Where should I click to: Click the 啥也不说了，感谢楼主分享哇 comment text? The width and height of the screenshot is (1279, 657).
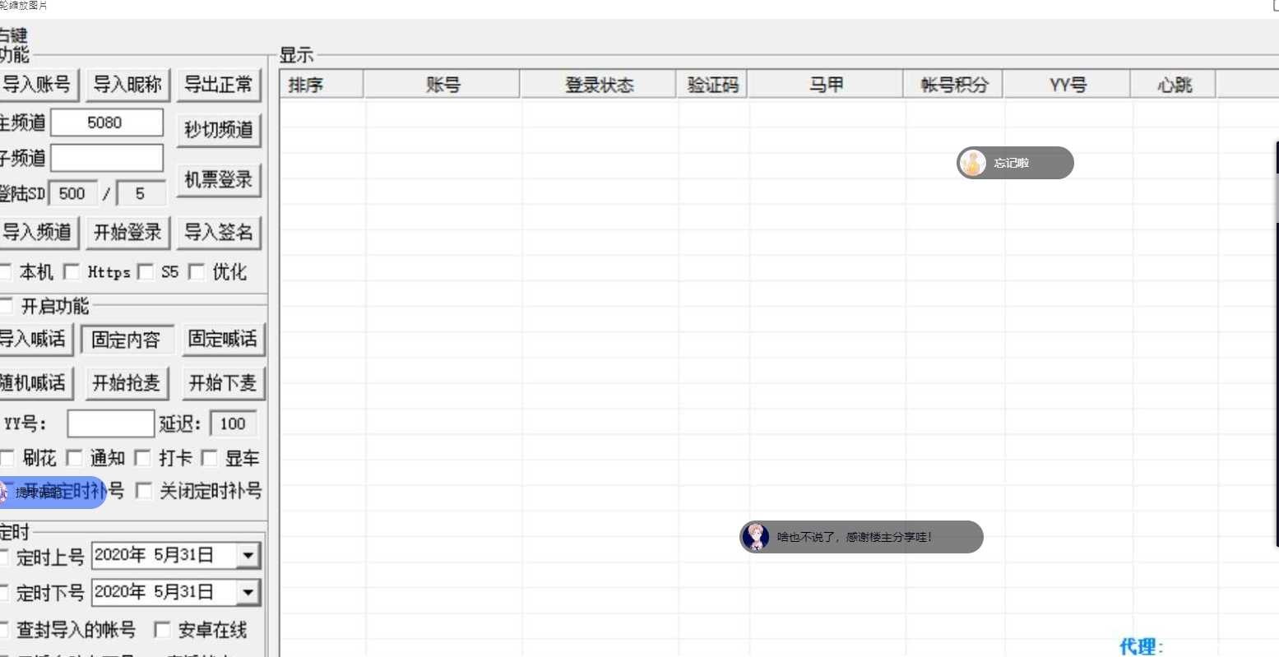pos(855,538)
